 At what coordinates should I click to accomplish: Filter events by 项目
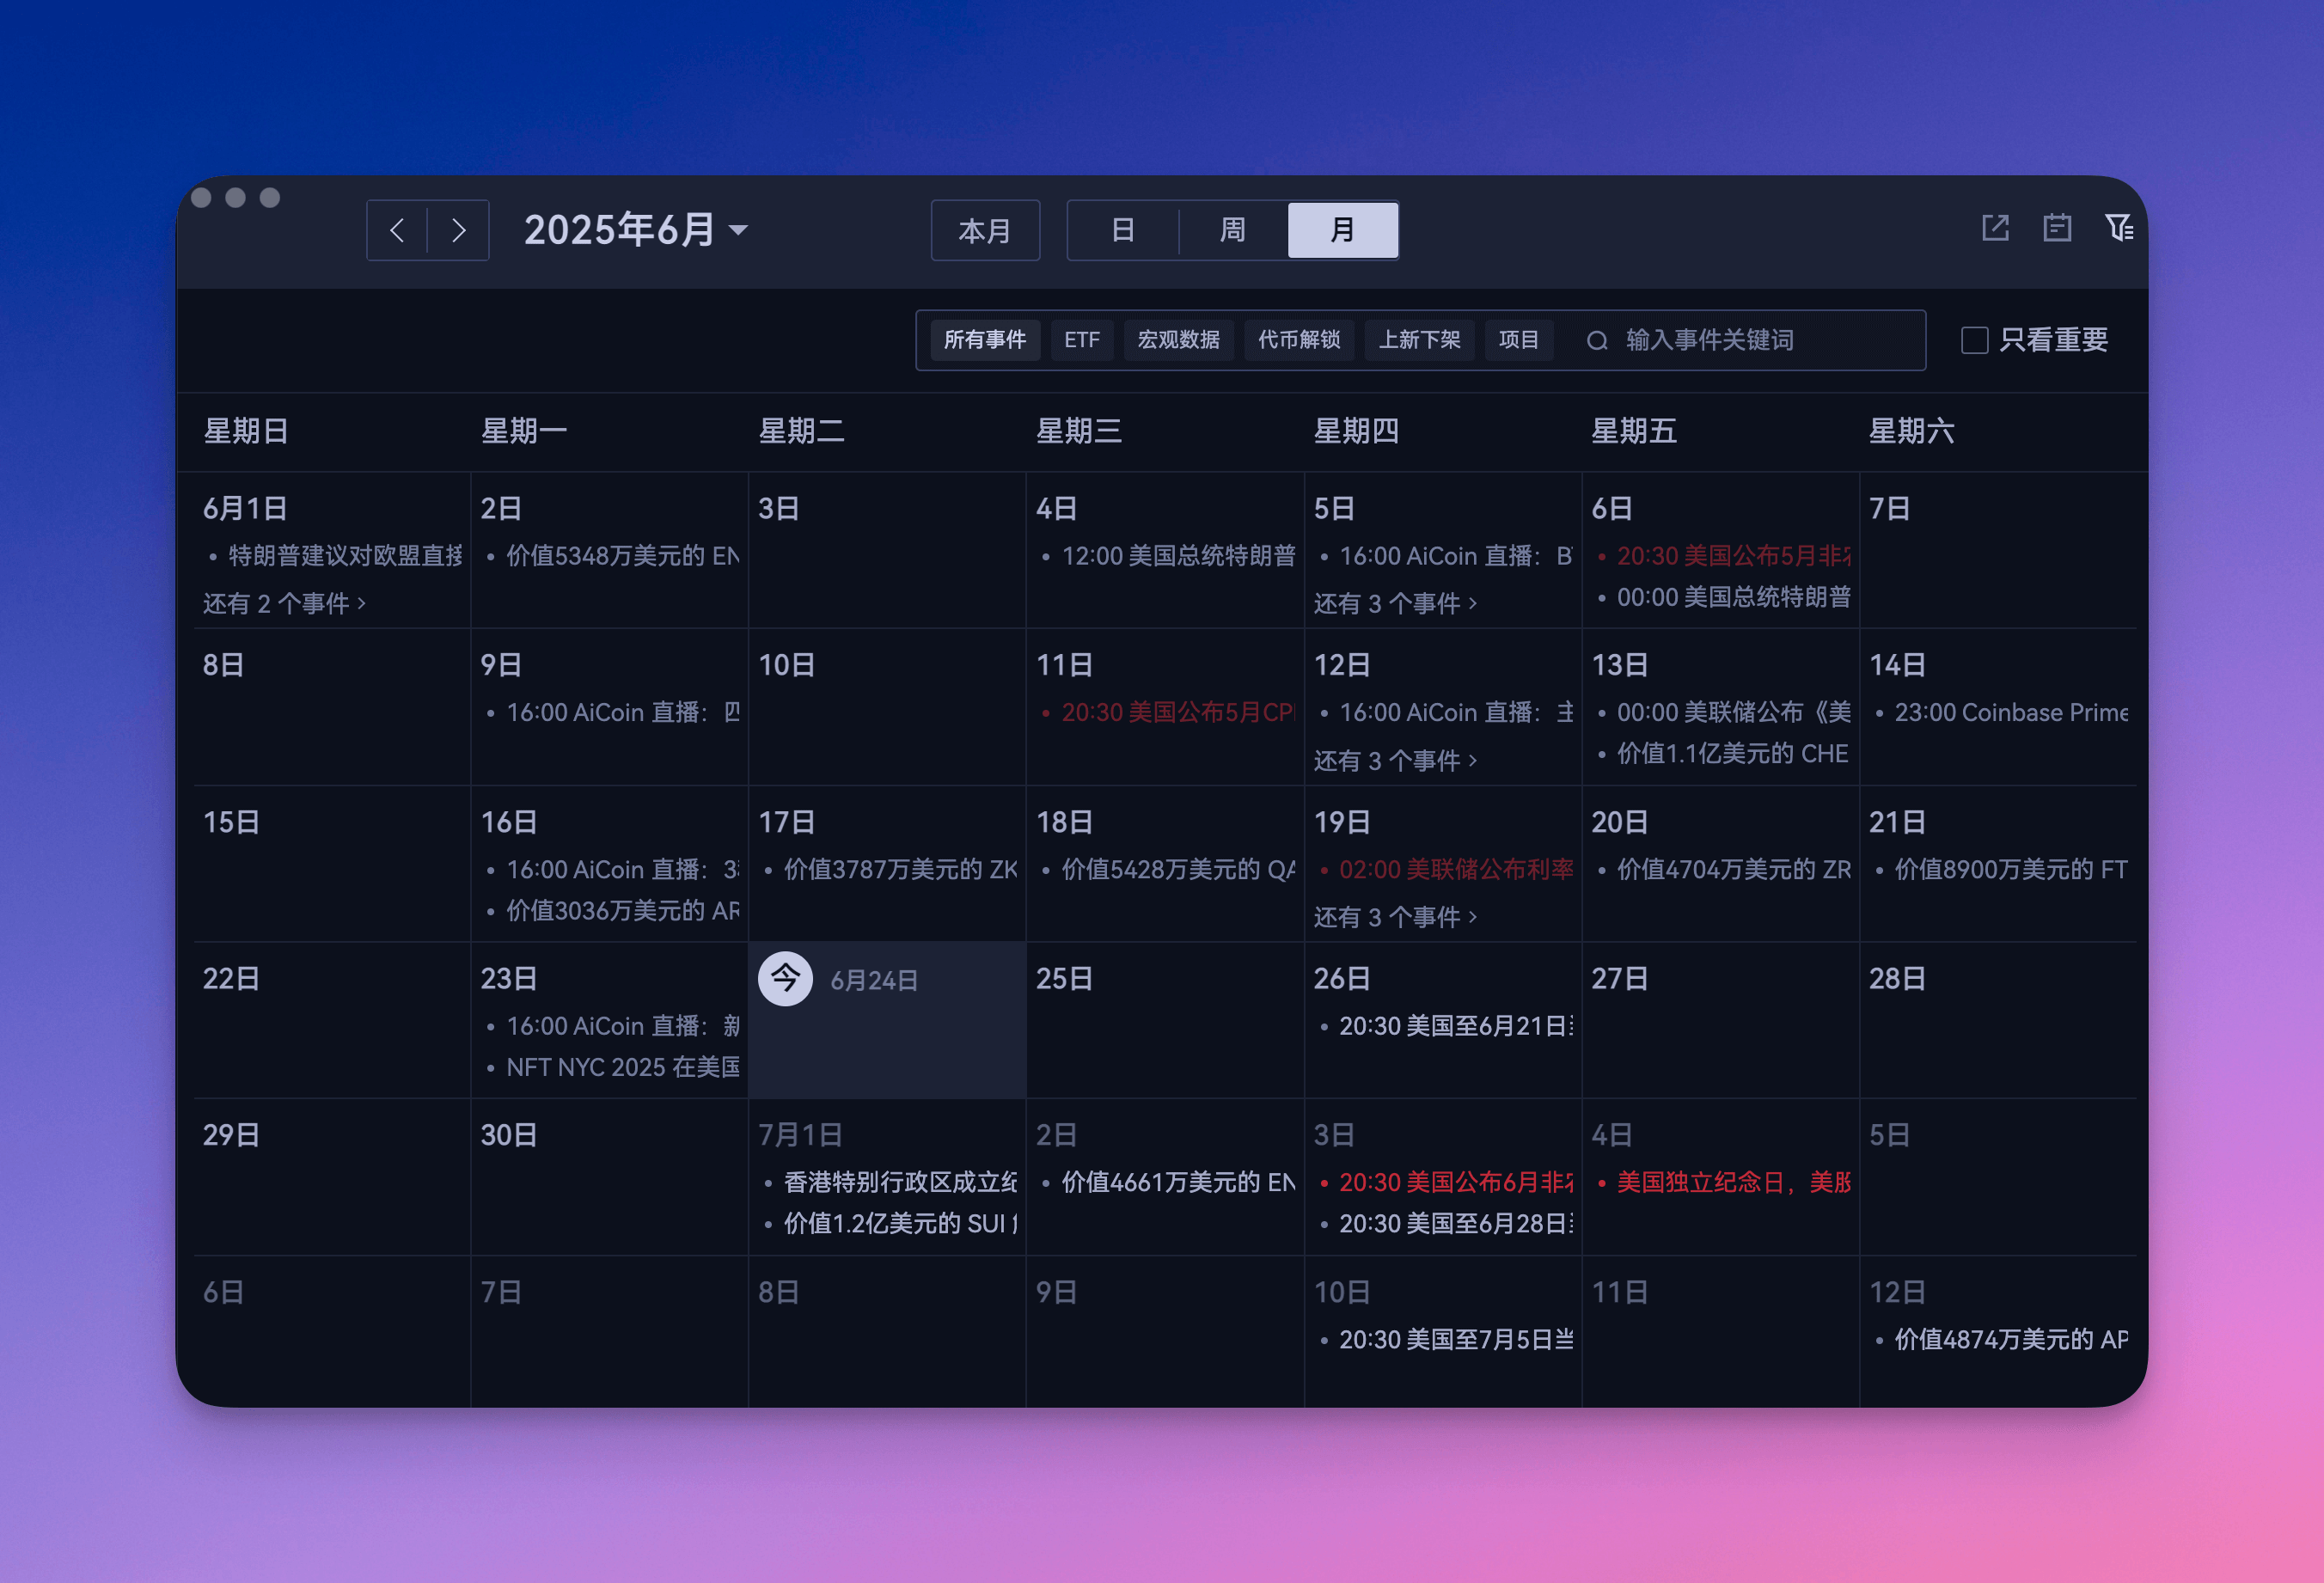[1519, 340]
